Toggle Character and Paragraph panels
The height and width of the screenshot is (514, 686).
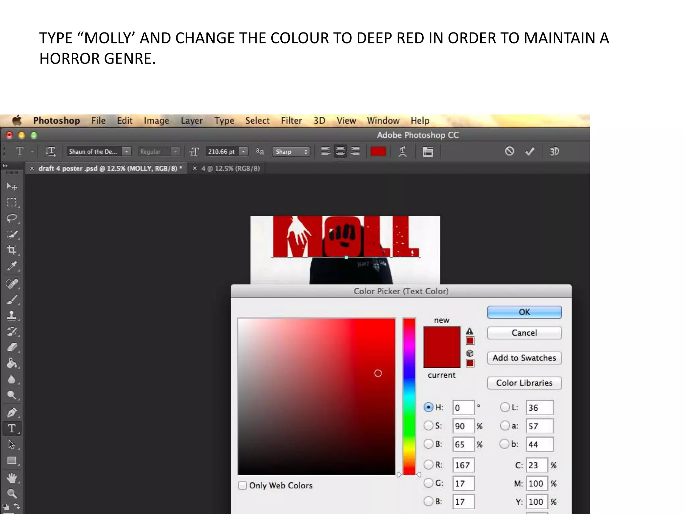click(428, 152)
